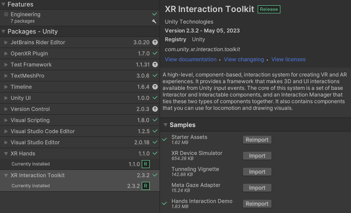Open the View changelog link
Screen dimensions: 351x213
tap(244, 60)
